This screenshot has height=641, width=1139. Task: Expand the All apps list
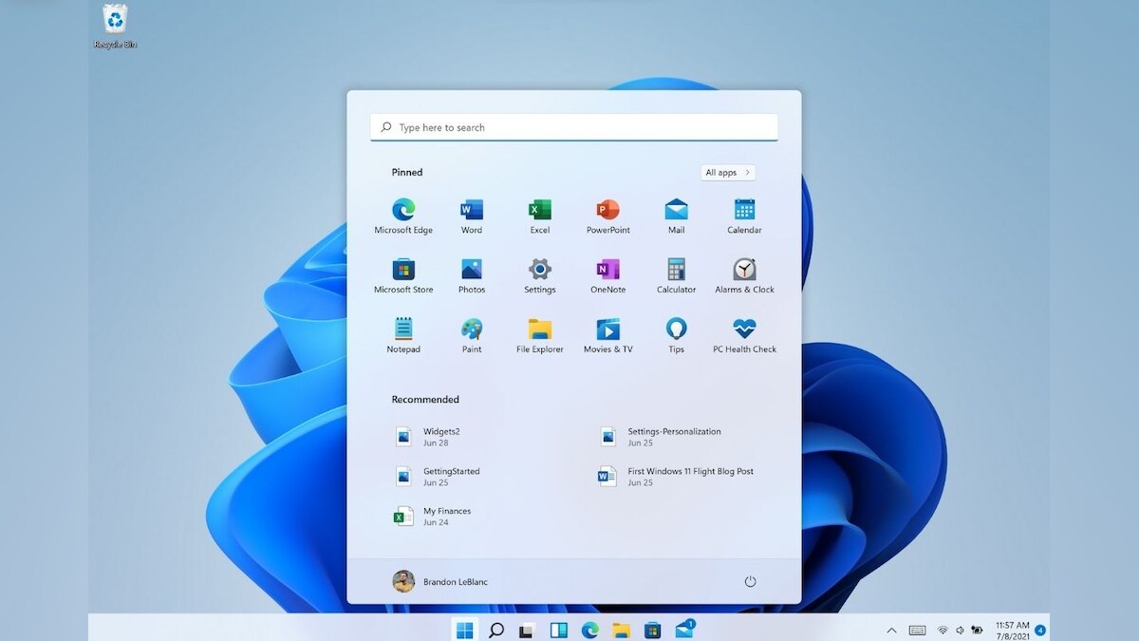pos(727,172)
